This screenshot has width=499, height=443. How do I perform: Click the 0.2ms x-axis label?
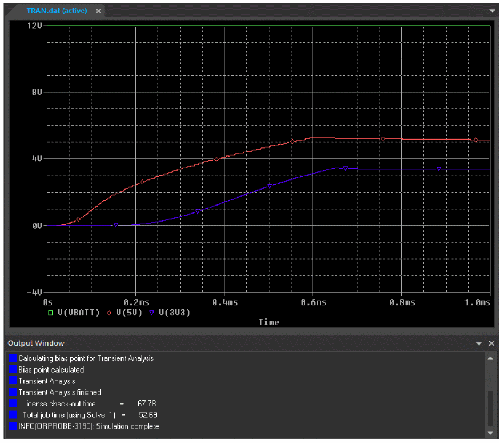[136, 302]
